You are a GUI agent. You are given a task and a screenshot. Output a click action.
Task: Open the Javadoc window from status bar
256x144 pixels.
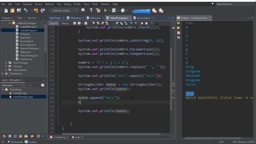31,142
